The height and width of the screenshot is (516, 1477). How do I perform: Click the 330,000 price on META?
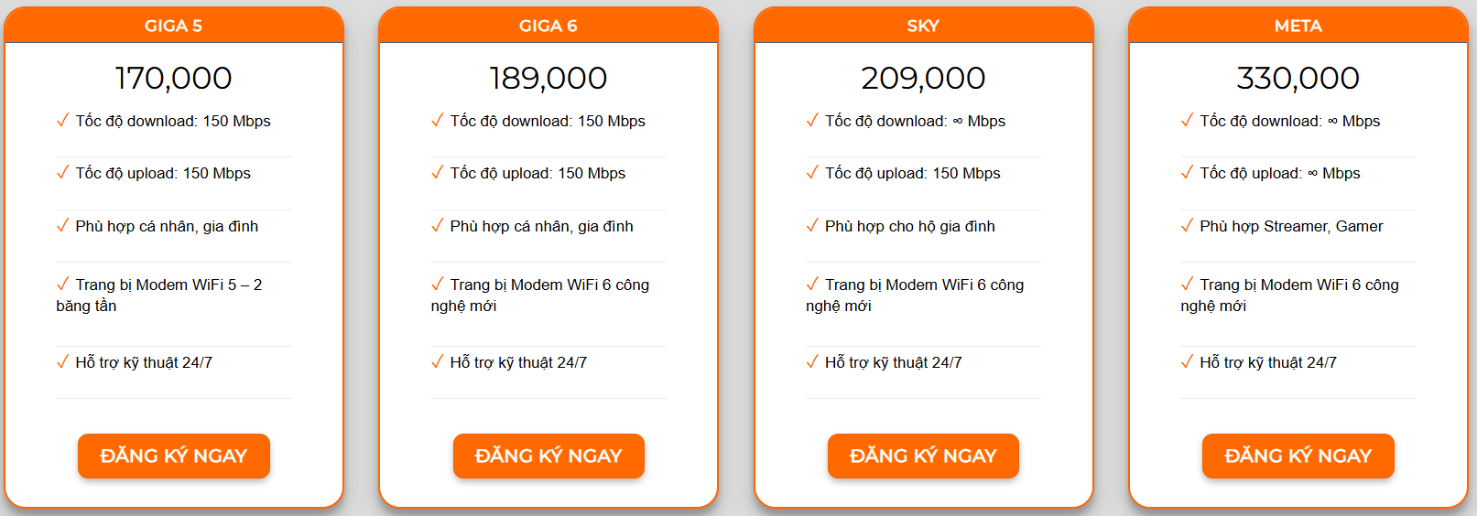pyautogui.click(x=1298, y=78)
